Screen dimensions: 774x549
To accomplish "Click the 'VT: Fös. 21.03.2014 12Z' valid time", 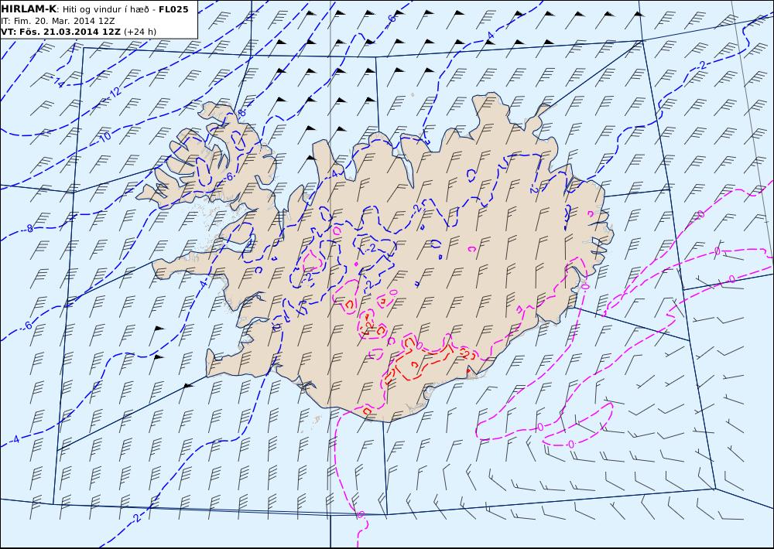I will click(60, 32).
